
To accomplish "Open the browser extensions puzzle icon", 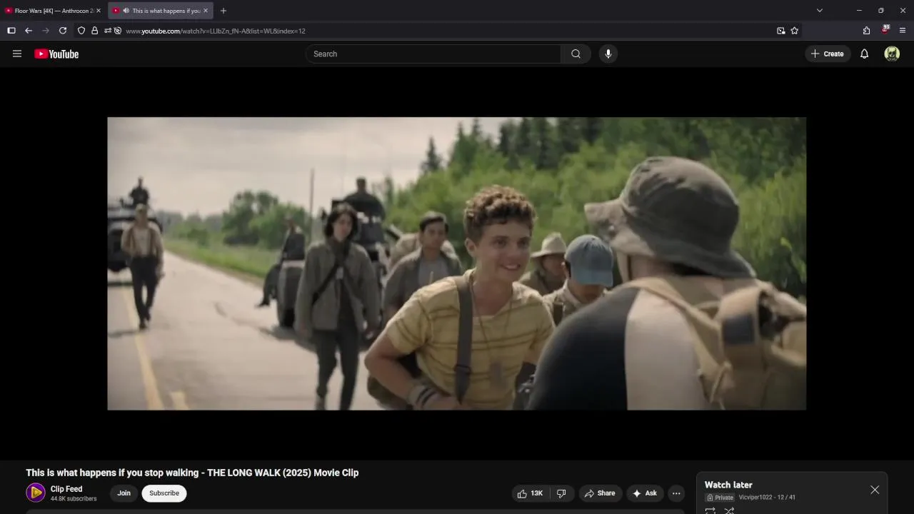I will pyautogui.click(x=867, y=31).
